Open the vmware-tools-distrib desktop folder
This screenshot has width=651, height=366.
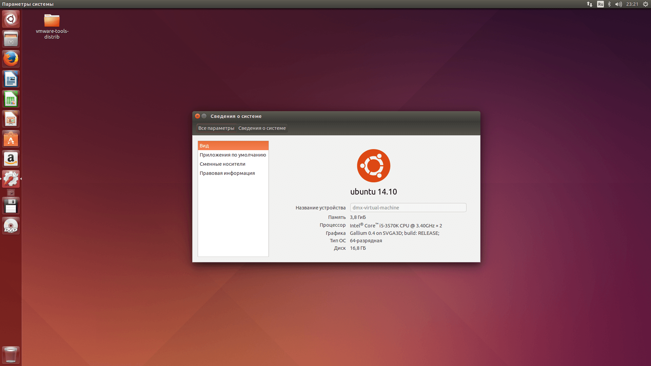click(x=52, y=27)
